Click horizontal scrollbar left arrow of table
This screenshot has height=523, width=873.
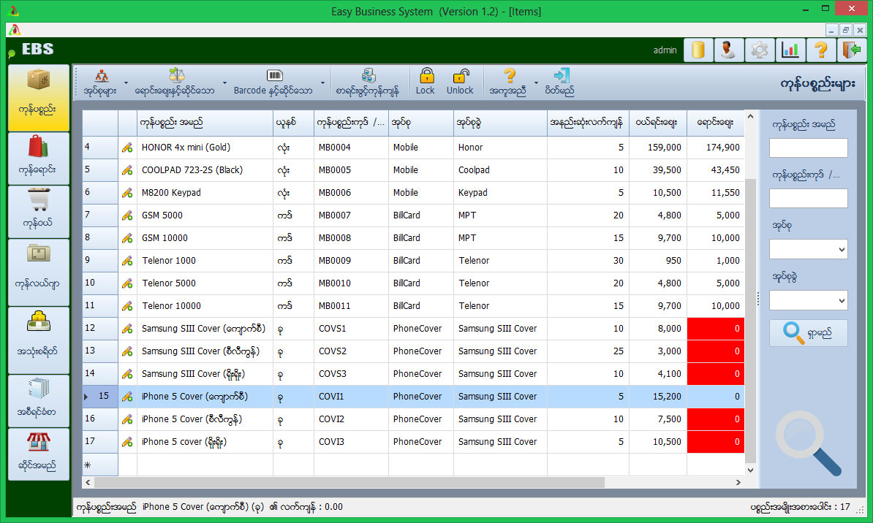(88, 482)
